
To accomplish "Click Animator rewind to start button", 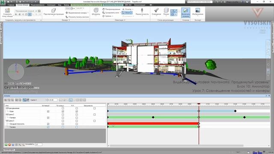I will (60, 100).
